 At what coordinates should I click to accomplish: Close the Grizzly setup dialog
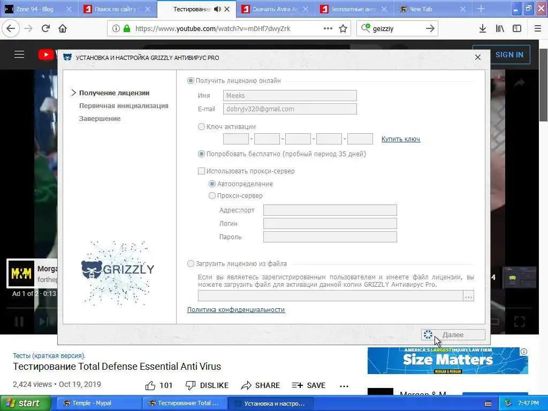tap(478, 57)
